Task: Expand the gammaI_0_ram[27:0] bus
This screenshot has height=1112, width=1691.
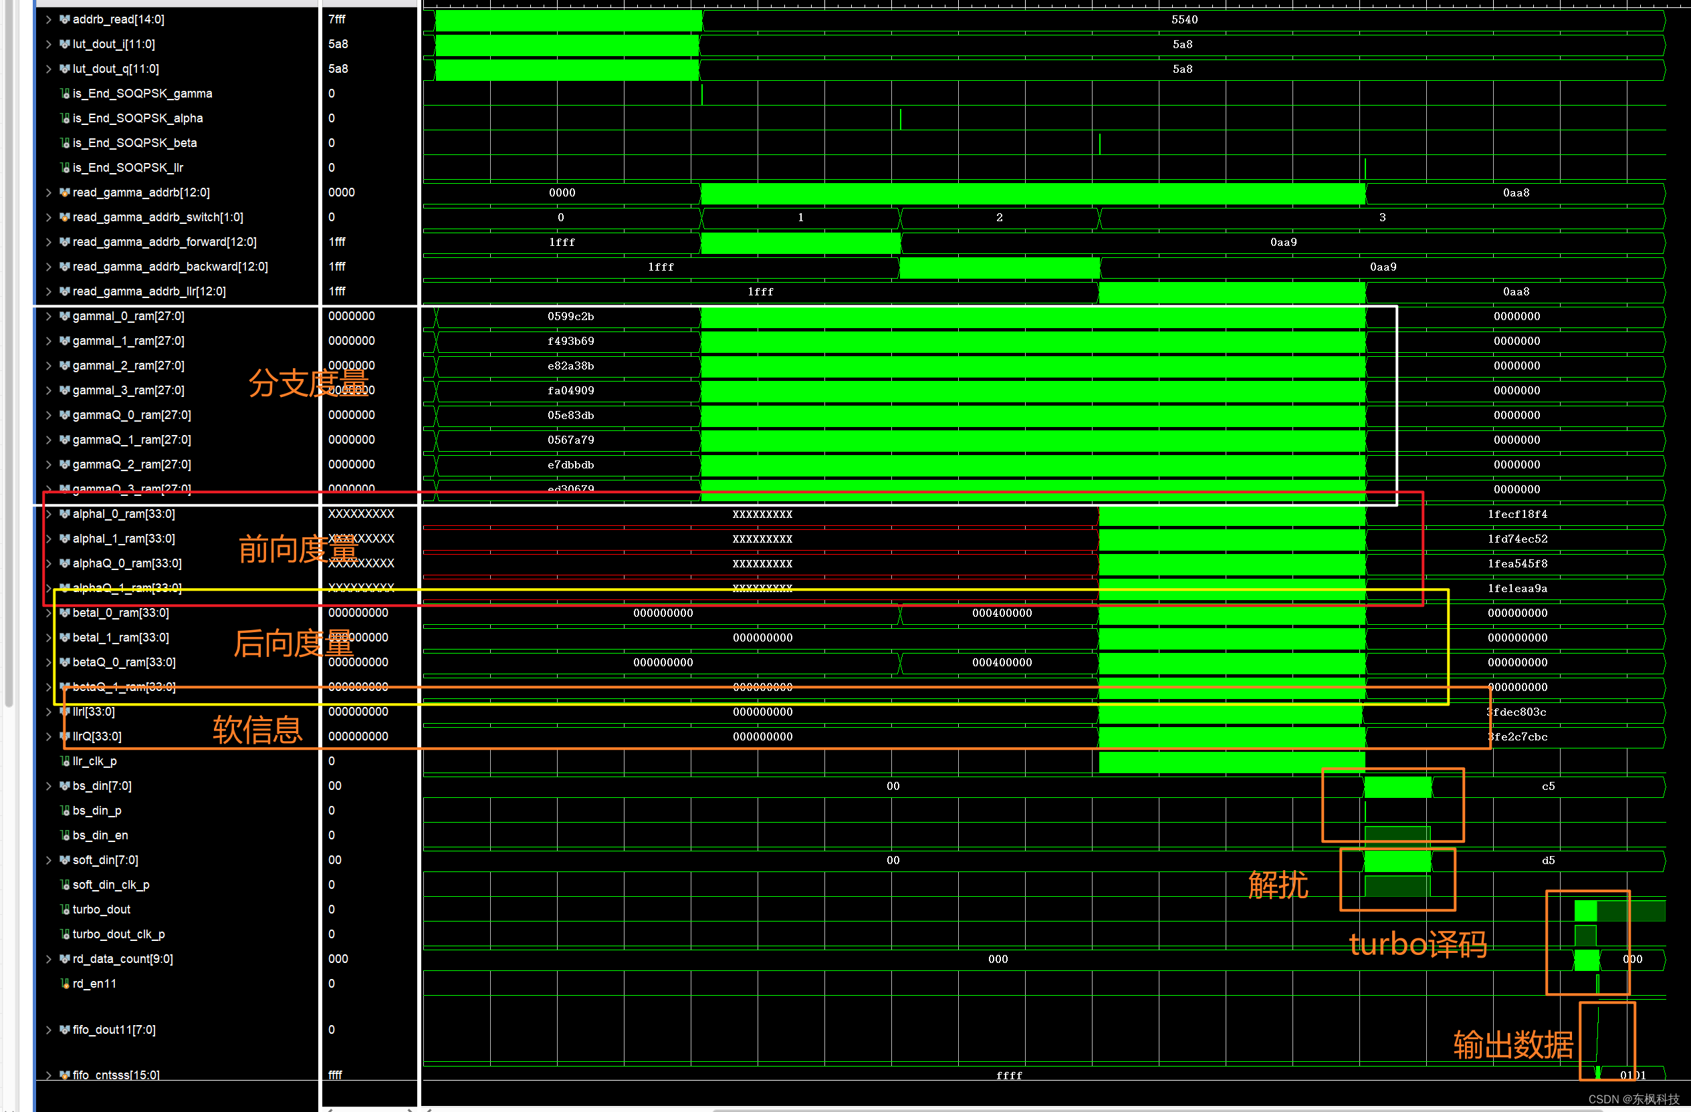Action: click(x=48, y=316)
